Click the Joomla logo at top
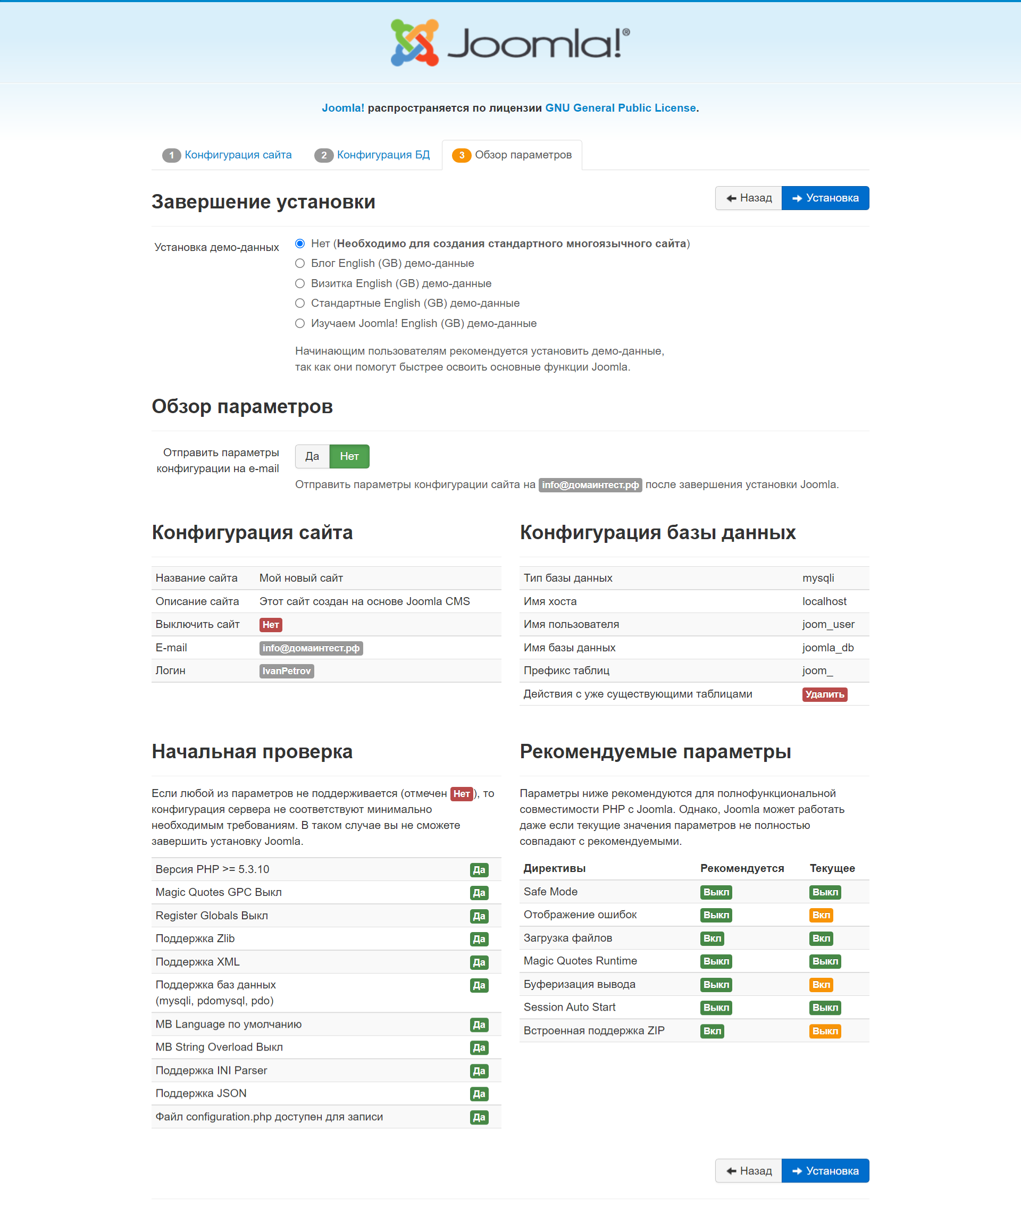The image size is (1021, 1216). 509,43
